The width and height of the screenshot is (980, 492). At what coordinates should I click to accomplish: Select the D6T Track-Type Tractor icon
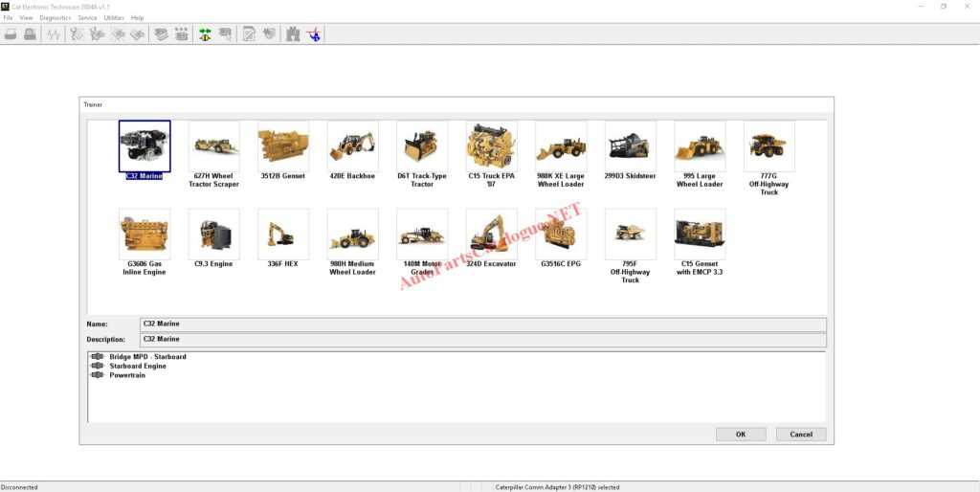(x=421, y=145)
